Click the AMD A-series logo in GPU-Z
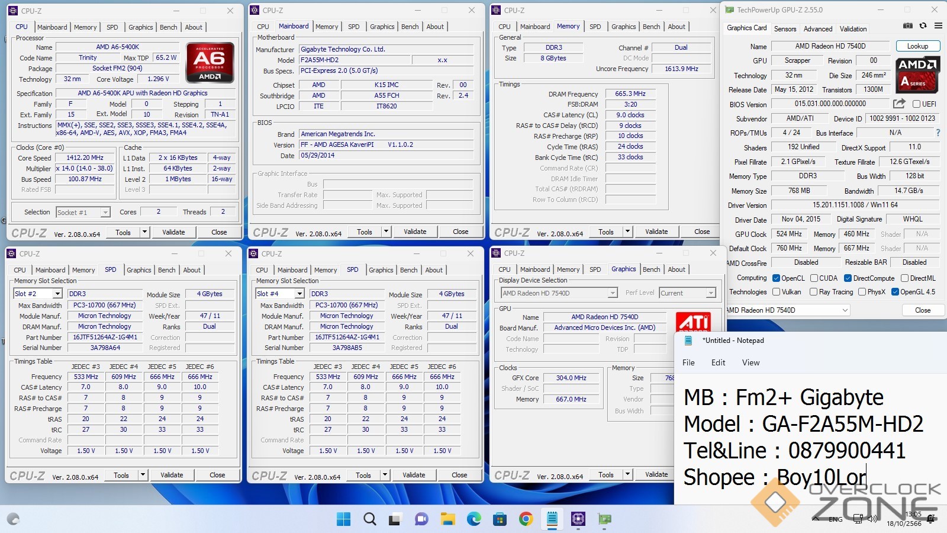 click(917, 75)
